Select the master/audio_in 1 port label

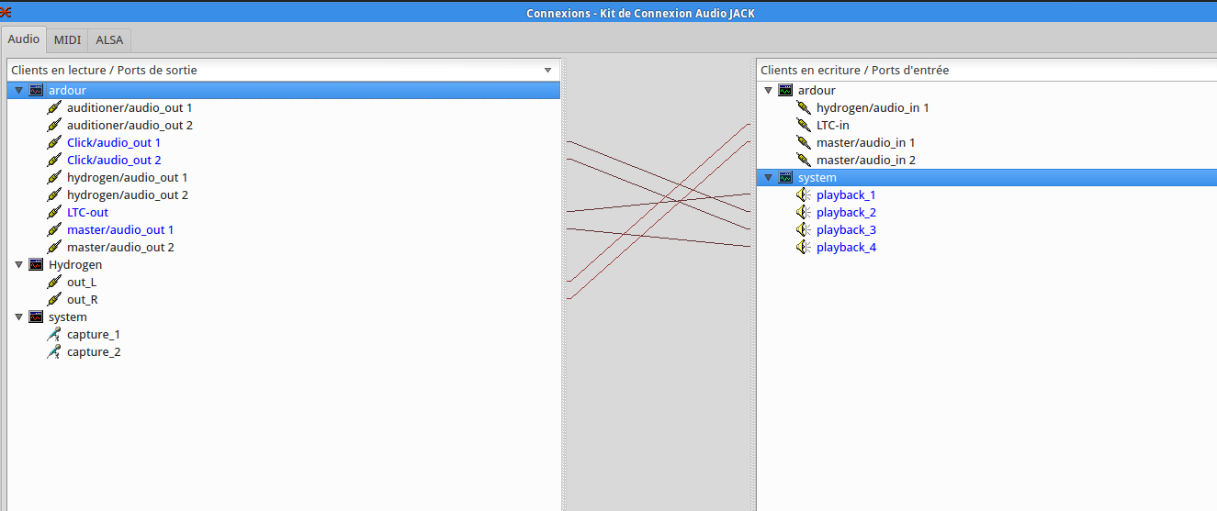866,143
